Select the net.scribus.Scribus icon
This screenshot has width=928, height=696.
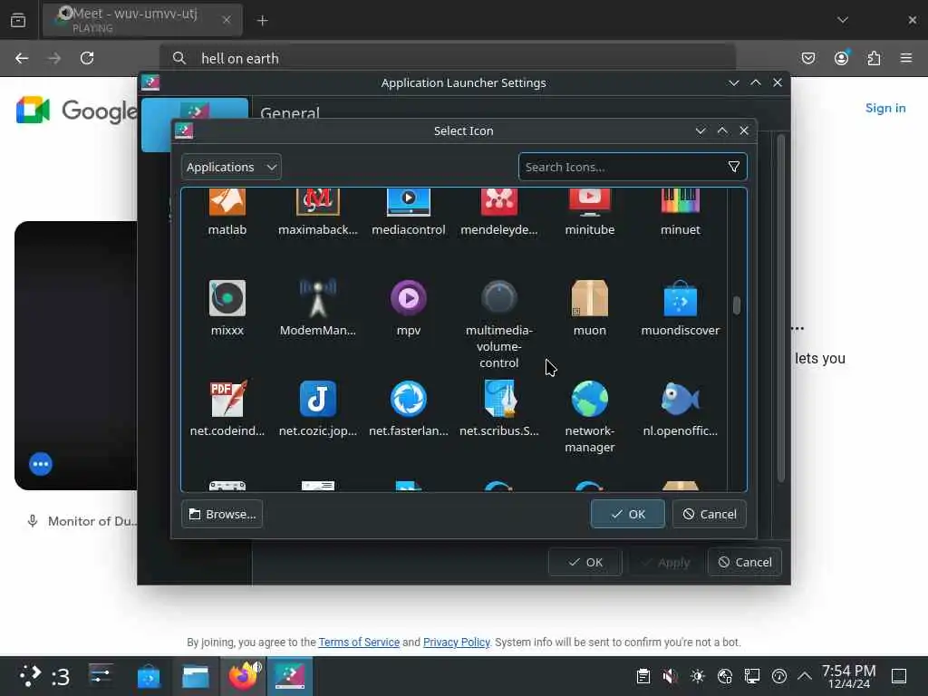(x=499, y=399)
